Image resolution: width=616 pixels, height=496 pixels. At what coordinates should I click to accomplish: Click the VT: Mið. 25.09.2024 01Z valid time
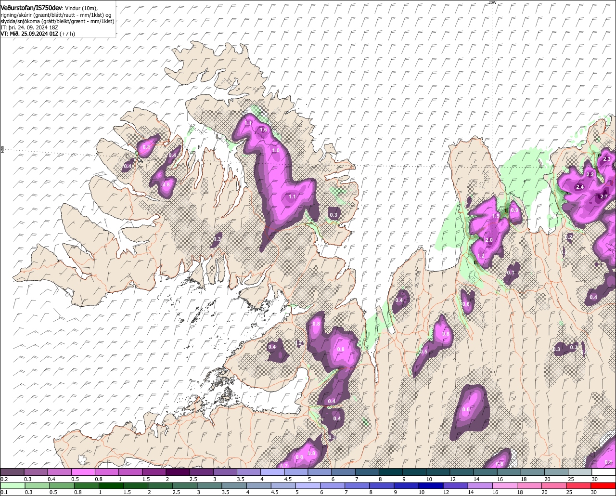(29, 34)
